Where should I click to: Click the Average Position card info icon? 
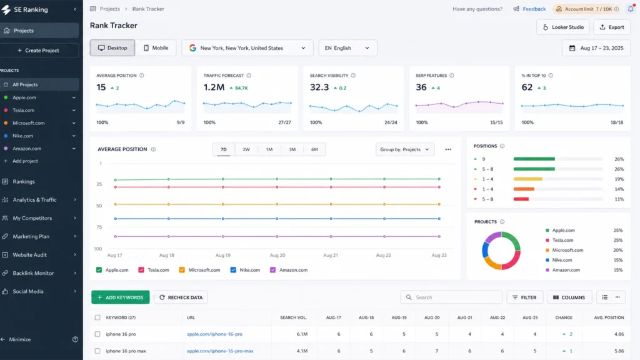pos(142,76)
